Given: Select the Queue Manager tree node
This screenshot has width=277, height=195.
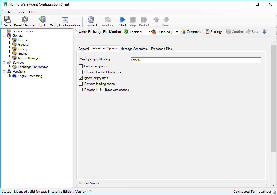Looking at the screenshot, I should pyautogui.click(x=29, y=58).
